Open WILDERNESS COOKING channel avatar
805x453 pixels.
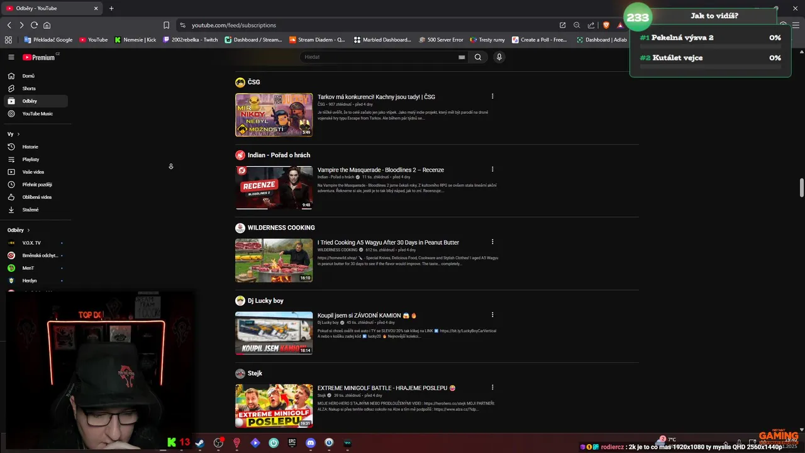[x=240, y=228]
